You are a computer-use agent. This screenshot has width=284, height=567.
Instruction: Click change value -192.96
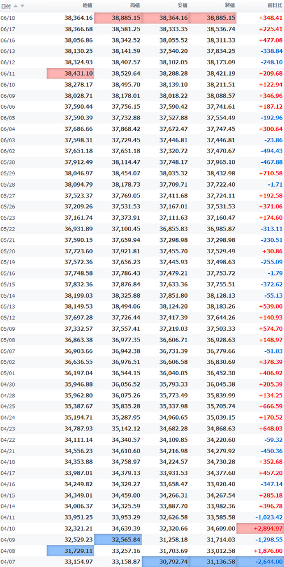pos(272,117)
